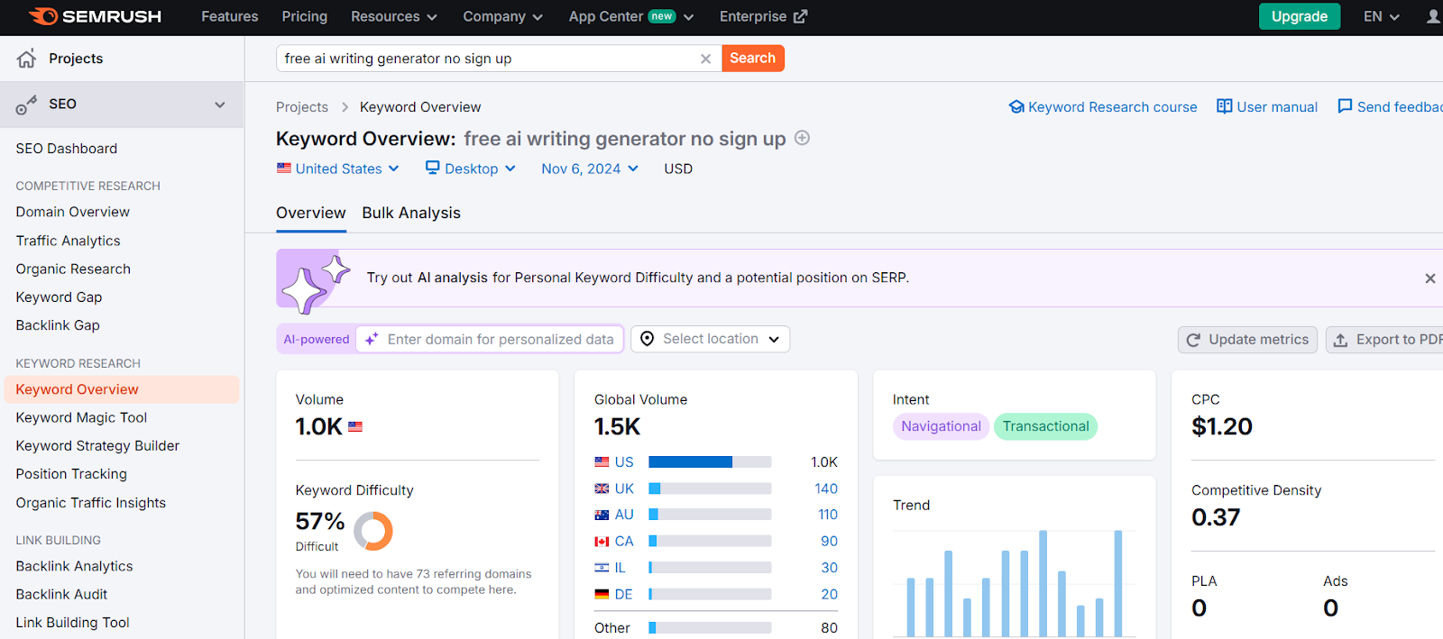Collapse the SEO sidebar section
The height and width of the screenshot is (639, 1443).
tap(220, 105)
